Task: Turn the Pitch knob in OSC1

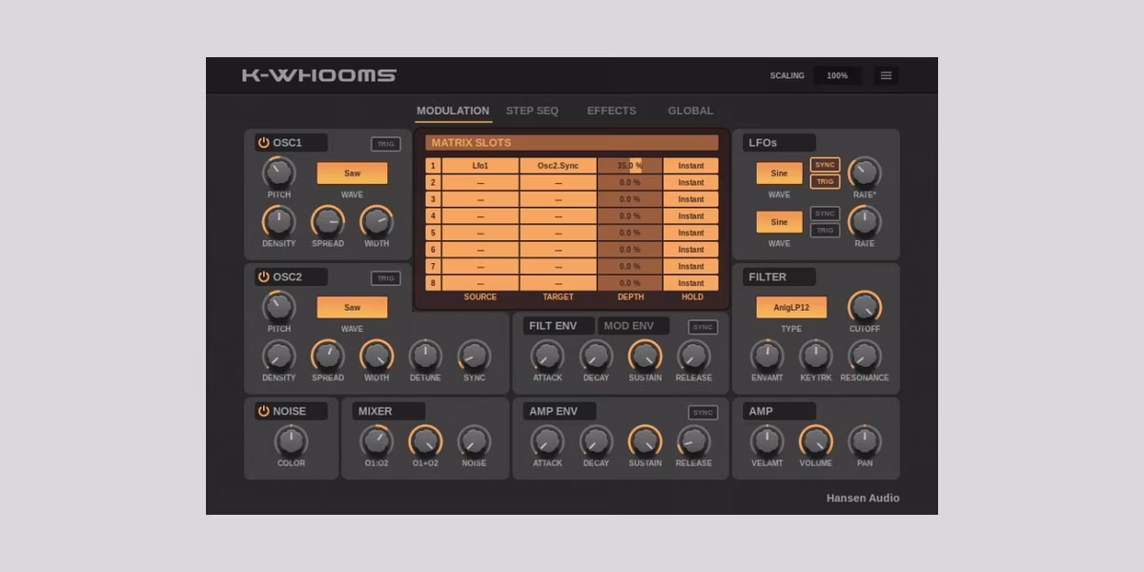Action: pyautogui.click(x=277, y=174)
